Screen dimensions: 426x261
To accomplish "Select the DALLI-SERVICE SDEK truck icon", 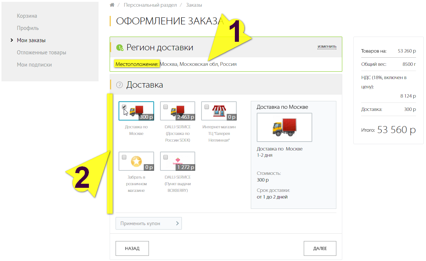I will point(178,111).
